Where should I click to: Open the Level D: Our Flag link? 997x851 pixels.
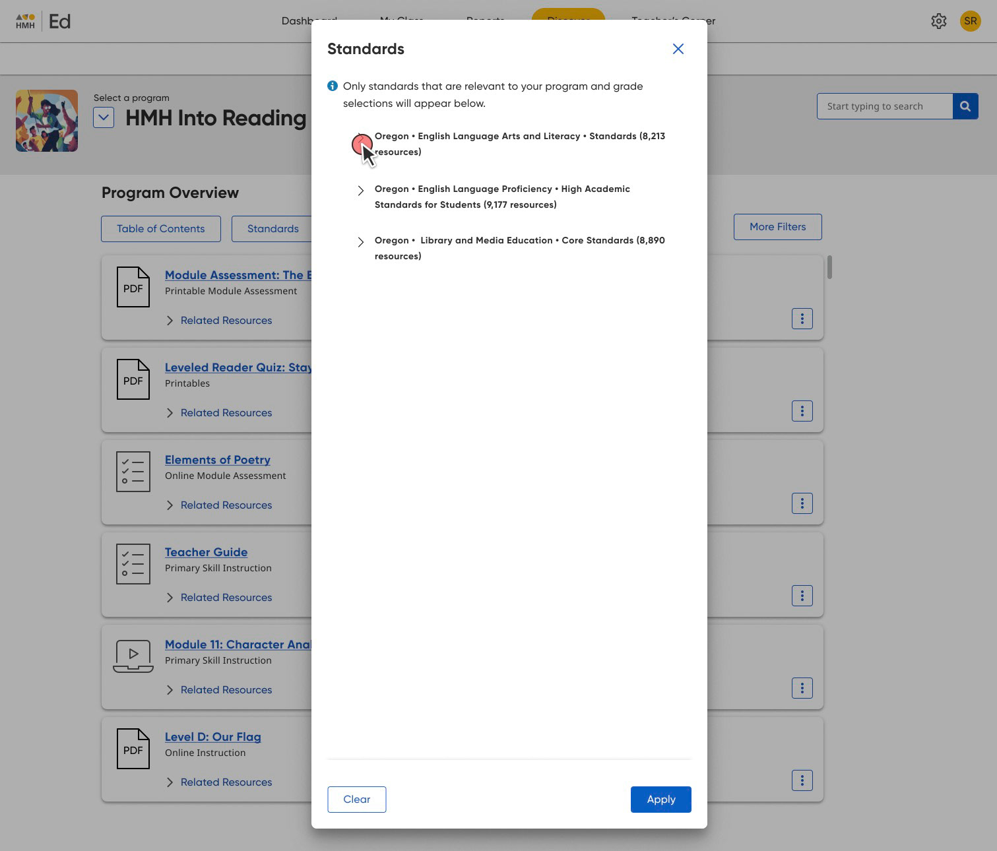[213, 737]
